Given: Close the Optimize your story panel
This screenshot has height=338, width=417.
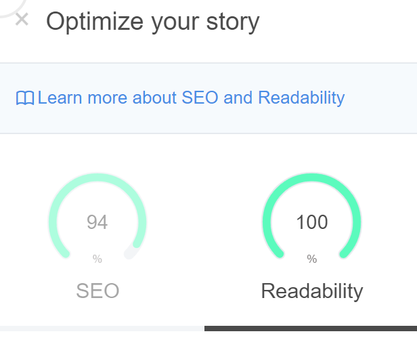Looking at the screenshot, I should click(22, 20).
